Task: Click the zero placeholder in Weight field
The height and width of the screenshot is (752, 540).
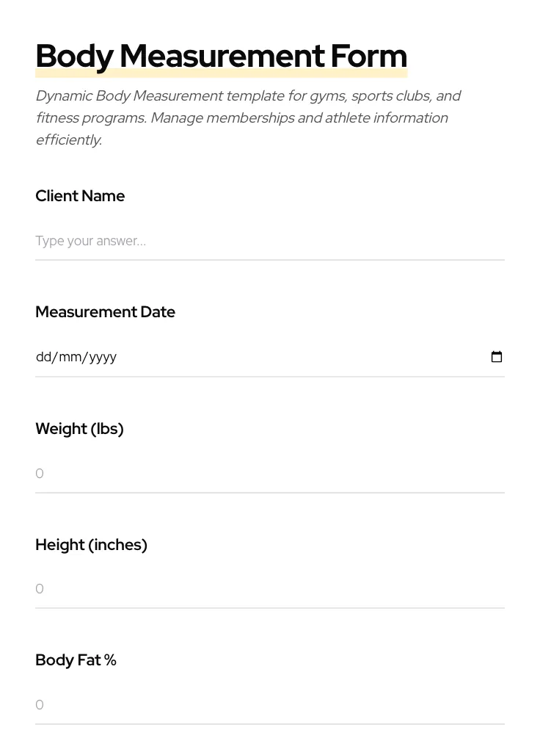Action: pos(40,474)
